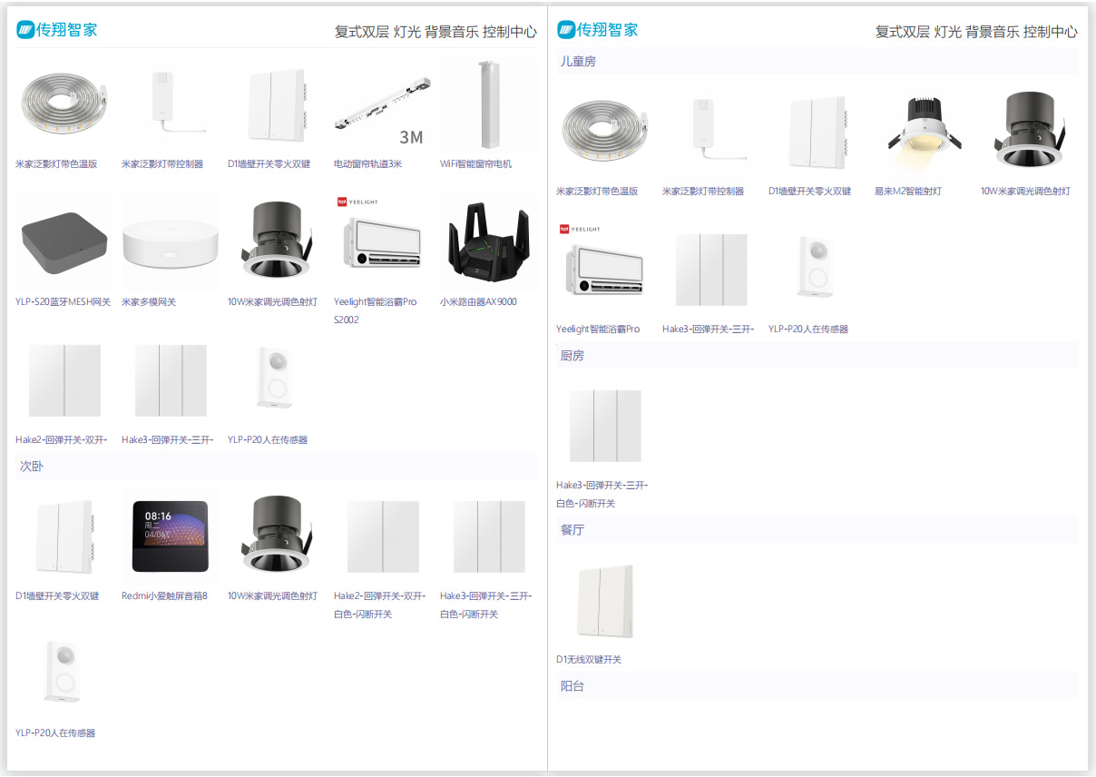Open the 米家泛影灯带色温版 label in 儿童房
1096x777 pixels.
(x=597, y=192)
